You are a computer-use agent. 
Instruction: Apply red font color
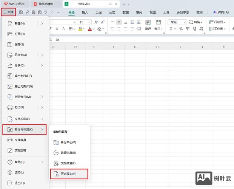[90, 29]
